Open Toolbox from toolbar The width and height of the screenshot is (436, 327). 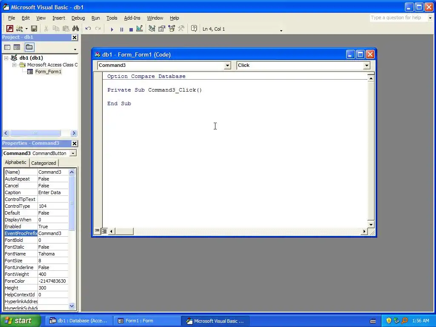pyautogui.click(x=181, y=29)
